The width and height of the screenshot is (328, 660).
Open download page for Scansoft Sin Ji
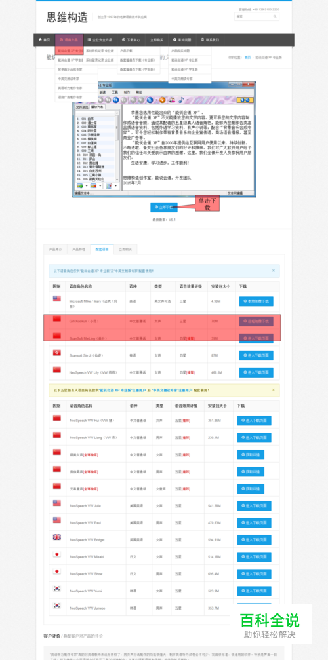coord(256,356)
